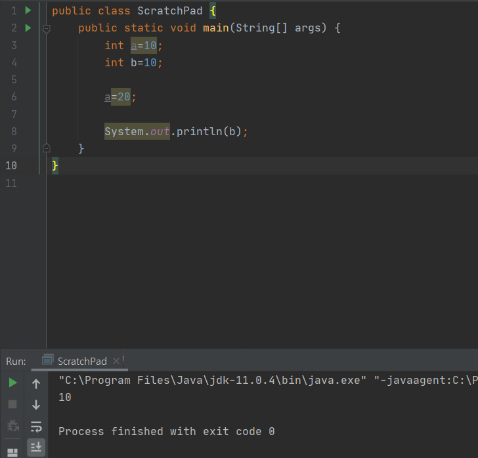This screenshot has width=478, height=458.
Task: Click the closing brace on line 9
Action: coord(81,148)
